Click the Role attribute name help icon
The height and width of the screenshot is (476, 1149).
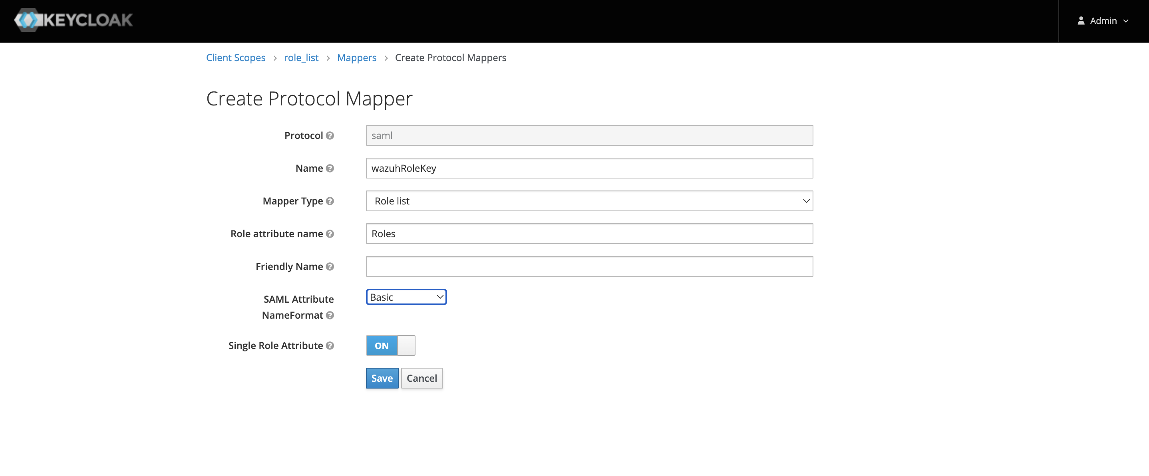[x=330, y=234]
